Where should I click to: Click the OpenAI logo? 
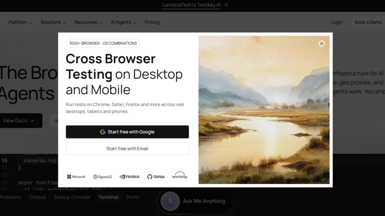103,177
